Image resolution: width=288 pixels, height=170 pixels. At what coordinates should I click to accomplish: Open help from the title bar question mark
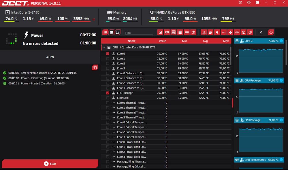click(x=249, y=3)
